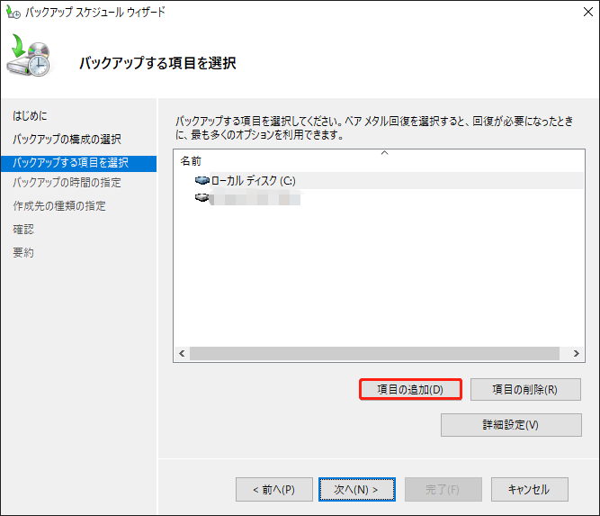This screenshot has height=516, width=600.
Task: Open 詳細設定(V) advanced settings
Action: pyautogui.click(x=511, y=425)
